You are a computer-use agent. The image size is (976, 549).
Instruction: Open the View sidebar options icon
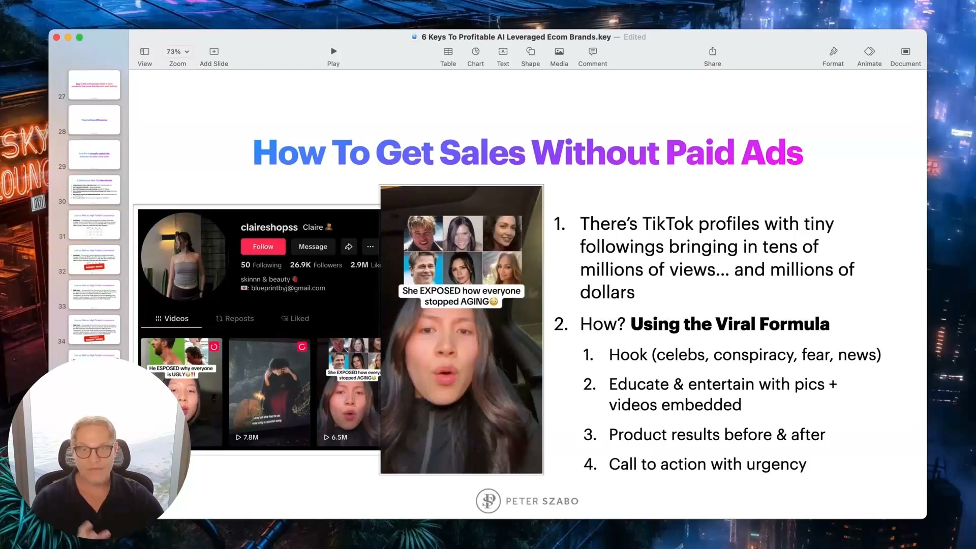coord(144,51)
